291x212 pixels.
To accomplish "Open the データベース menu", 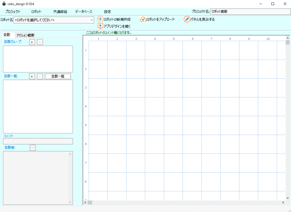I will [84, 12].
